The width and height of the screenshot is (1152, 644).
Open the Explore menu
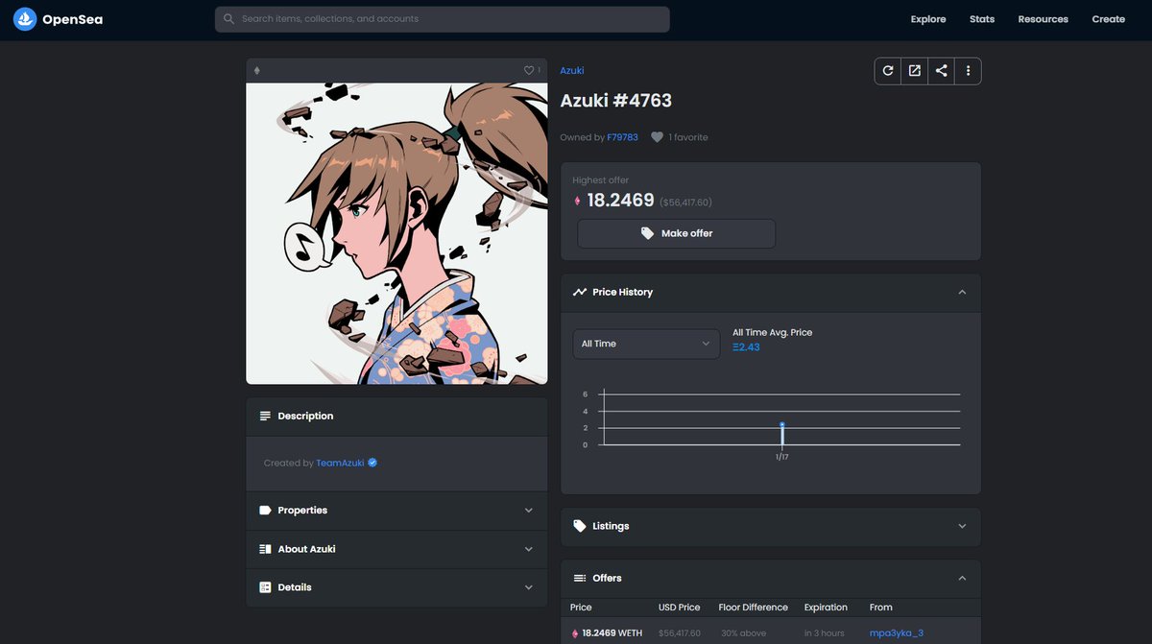click(x=928, y=19)
